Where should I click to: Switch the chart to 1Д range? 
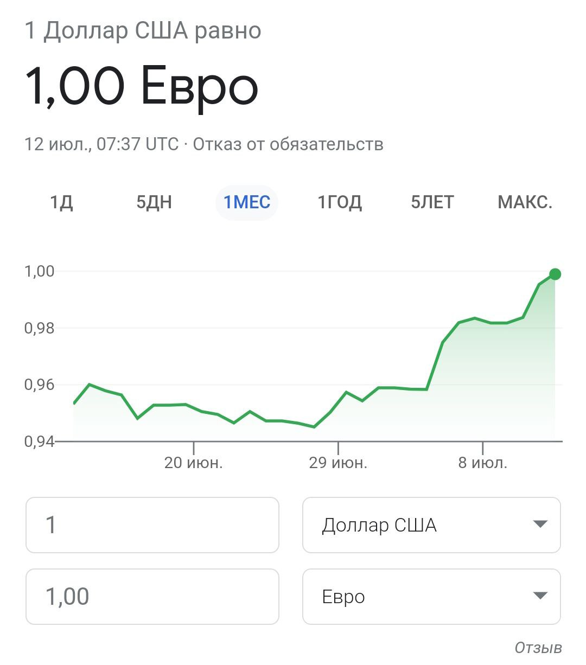pos(61,202)
